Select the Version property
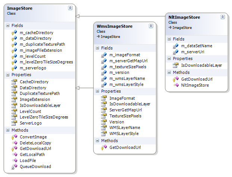Screen dimensions: 232x177 coord(117,122)
